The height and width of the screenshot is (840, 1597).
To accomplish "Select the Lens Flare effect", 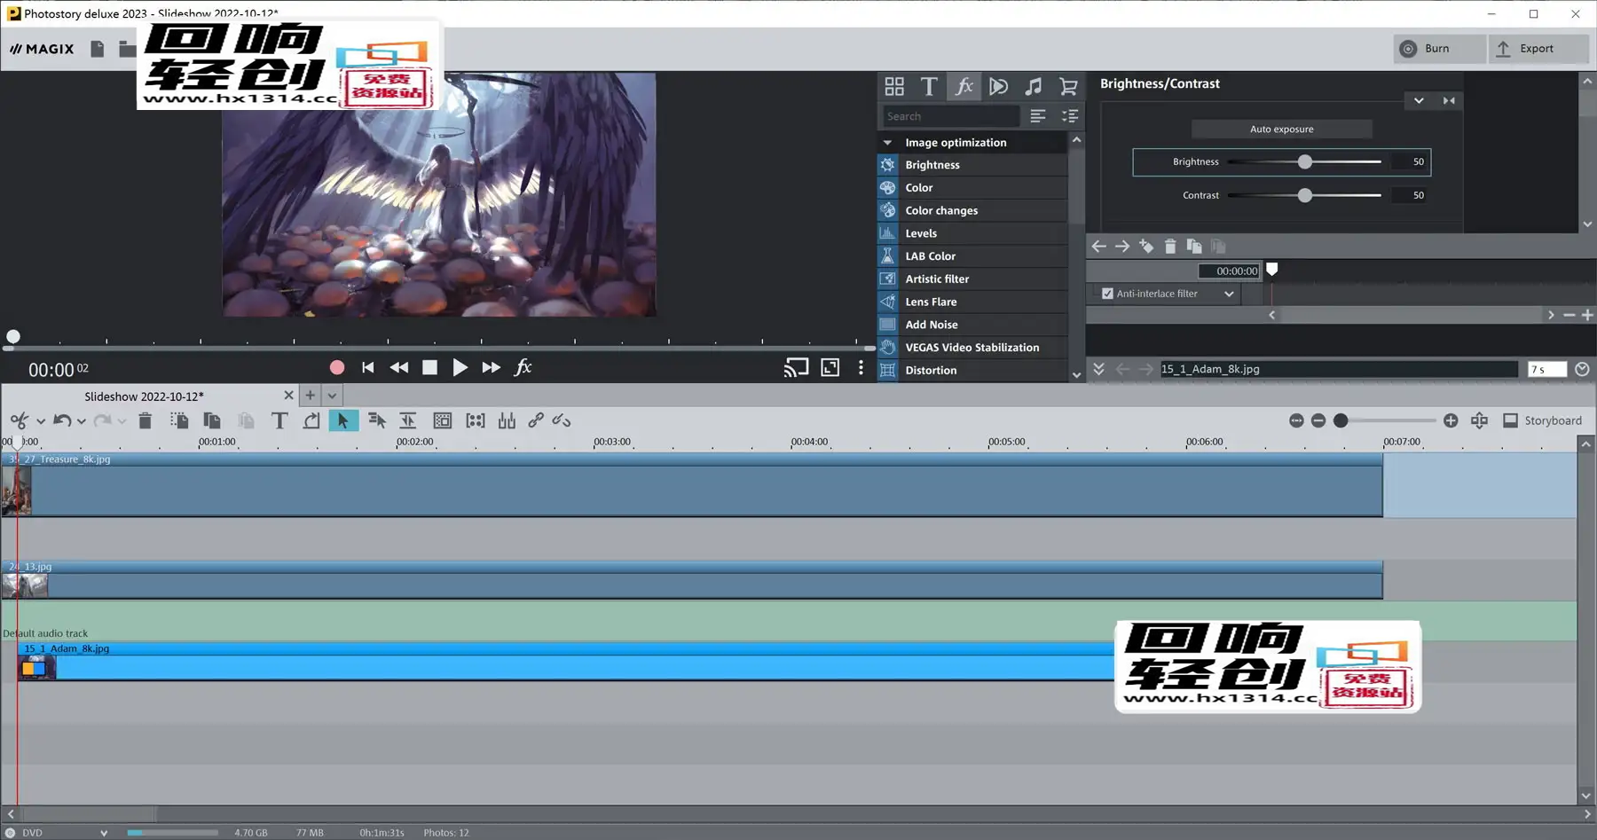I will (972, 302).
